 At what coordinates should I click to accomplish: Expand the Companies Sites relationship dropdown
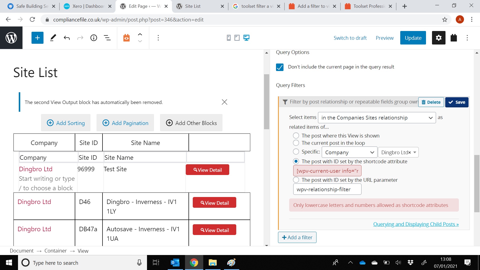[x=376, y=117]
